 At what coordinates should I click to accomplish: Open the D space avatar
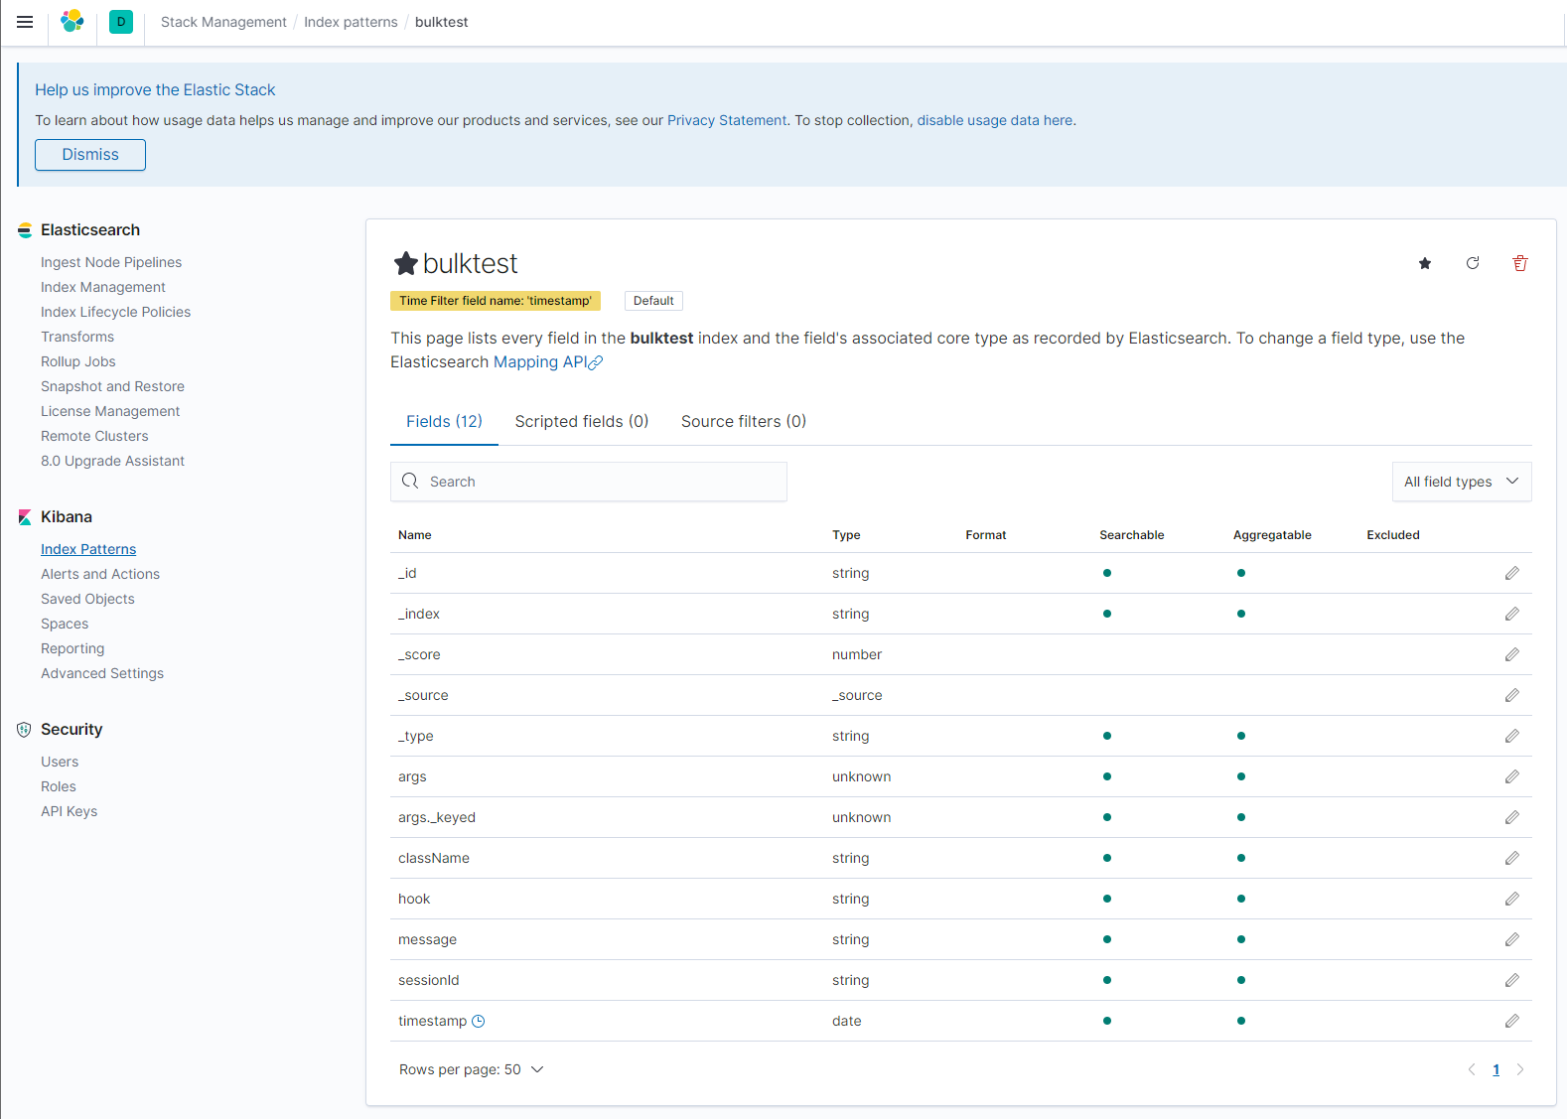tap(121, 22)
